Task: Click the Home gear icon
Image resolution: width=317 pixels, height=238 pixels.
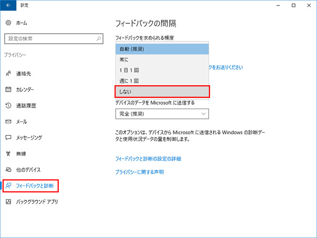Action: [8, 23]
